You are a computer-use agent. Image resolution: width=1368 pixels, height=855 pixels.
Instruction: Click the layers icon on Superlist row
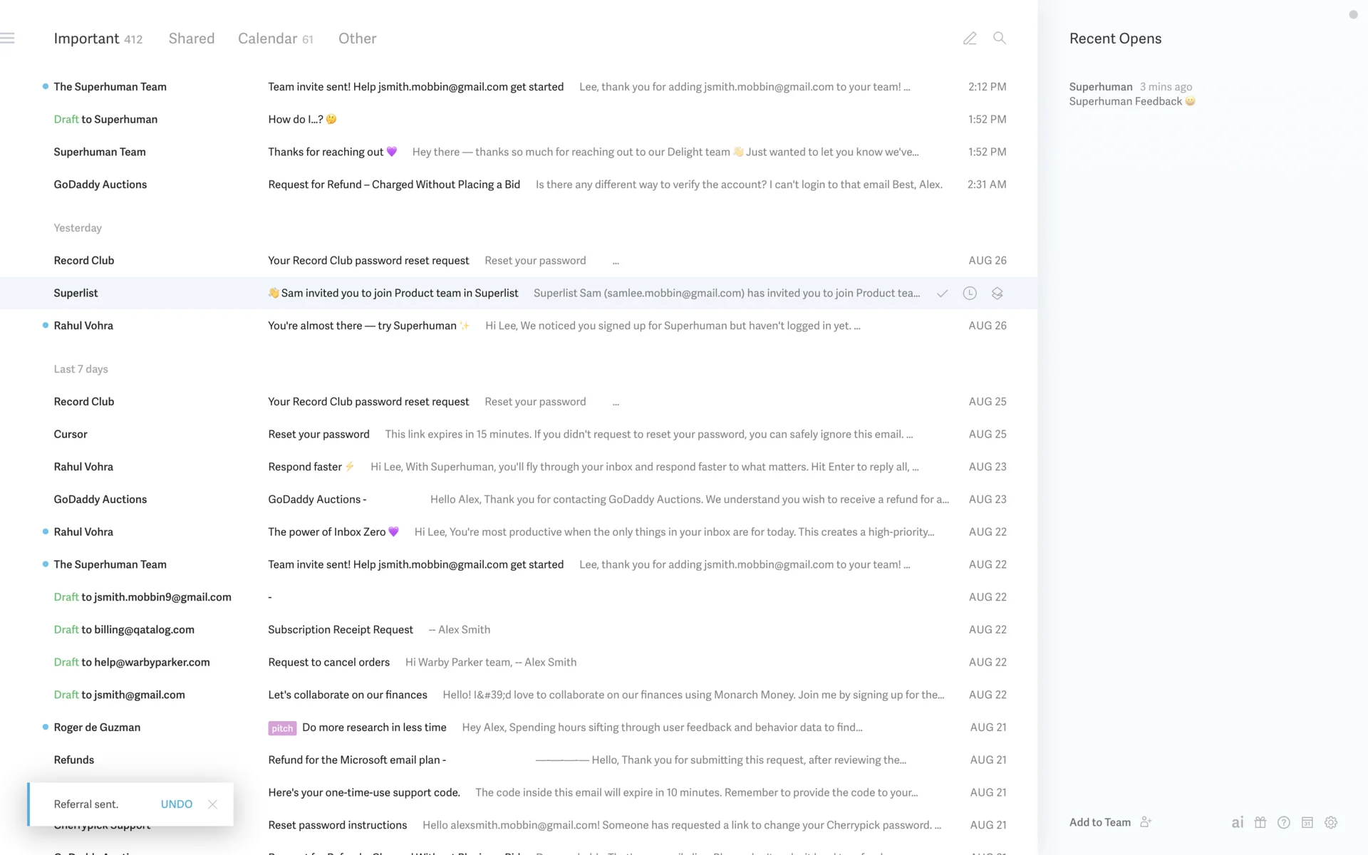click(x=997, y=294)
